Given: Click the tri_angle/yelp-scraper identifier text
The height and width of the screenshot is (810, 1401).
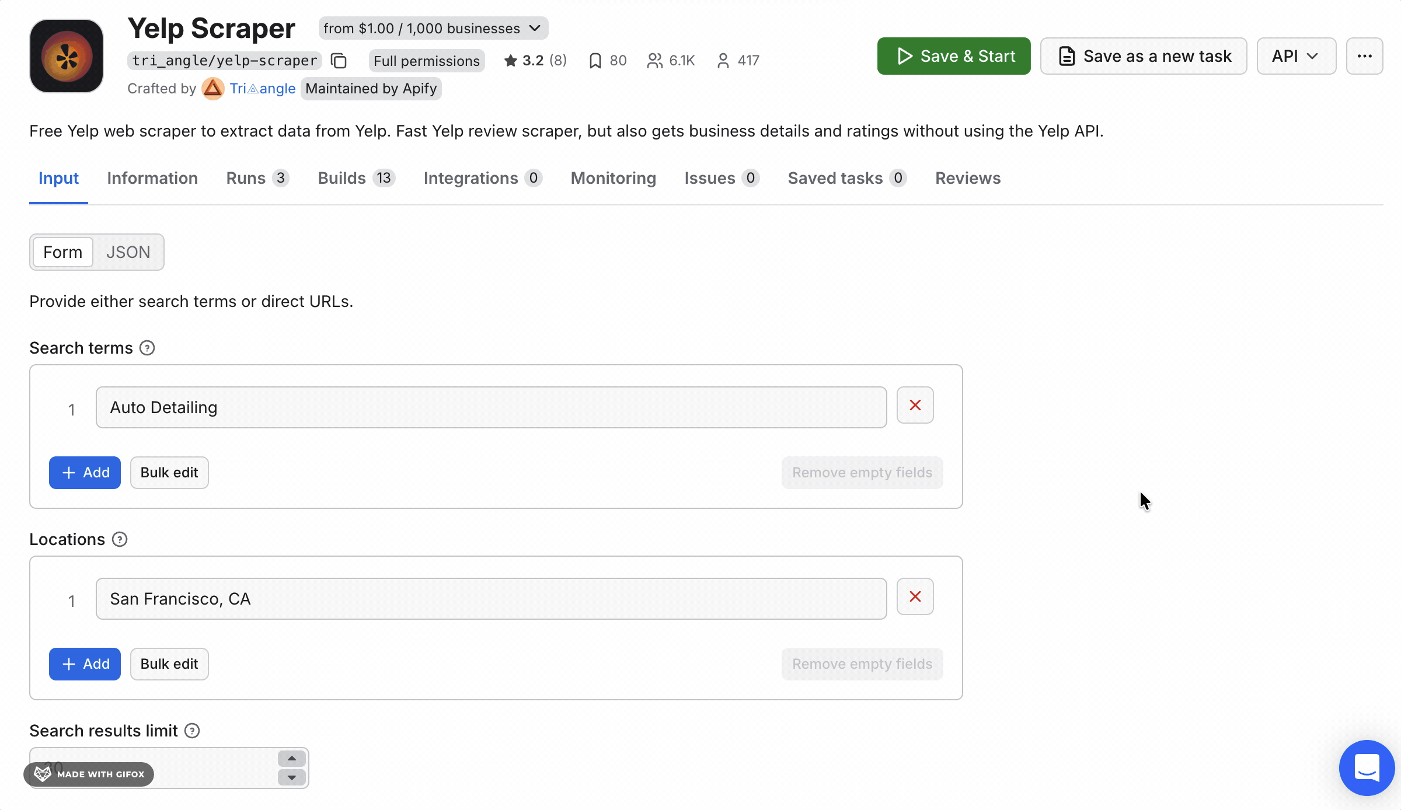Looking at the screenshot, I should point(224,61).
